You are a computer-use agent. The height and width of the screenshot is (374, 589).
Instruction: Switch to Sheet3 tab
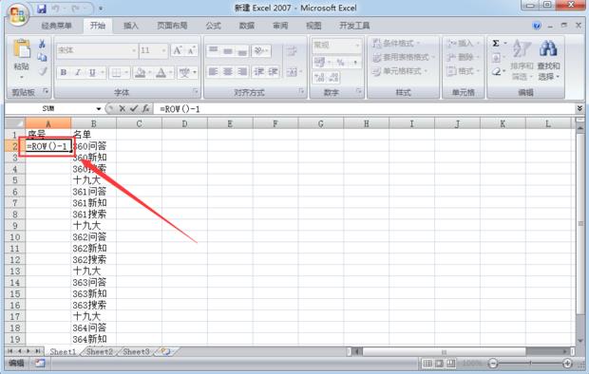click(x=136, y=351)
